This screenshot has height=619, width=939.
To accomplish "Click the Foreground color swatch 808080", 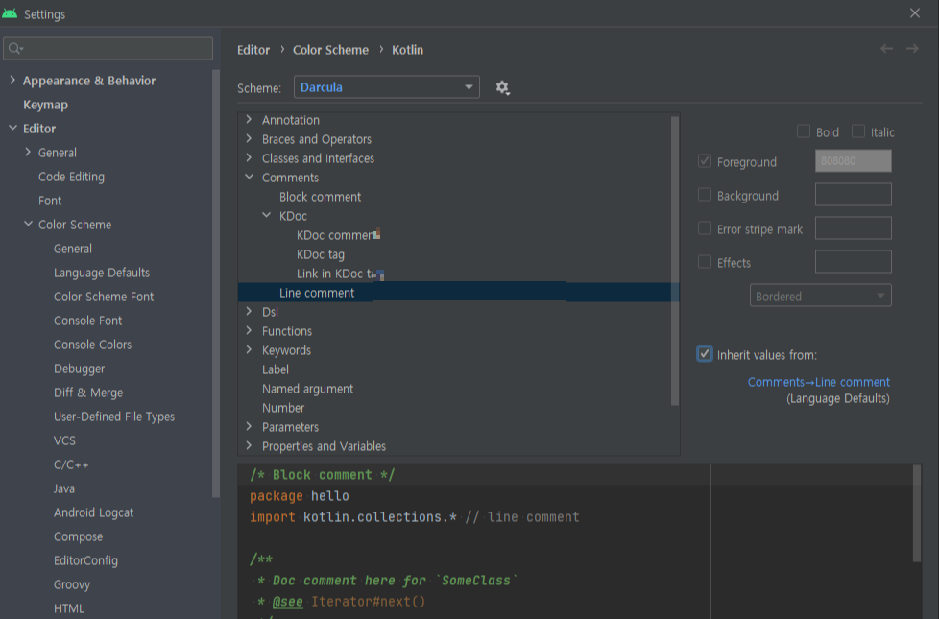I will click(853, 161).
